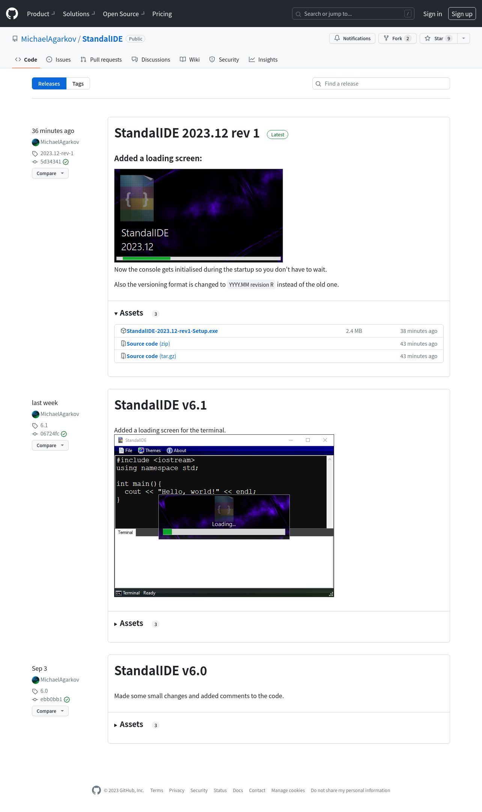Click the avatar of MichaelAgarkov for v6.0 release
This screenshot has width=482, height=812.
point(36,680)
